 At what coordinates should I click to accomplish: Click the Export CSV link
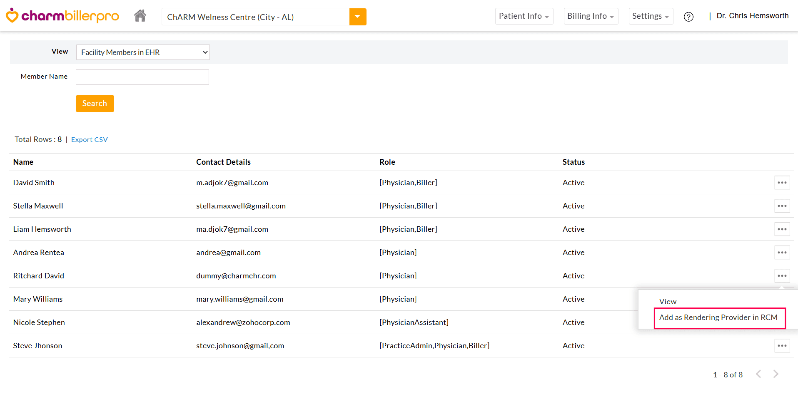coord(89,140)
